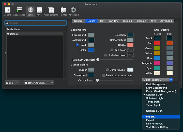This screenshot has height=132, width=183.
Task: Switch to the profile Keys tab
Action: [x=153, y=21]
